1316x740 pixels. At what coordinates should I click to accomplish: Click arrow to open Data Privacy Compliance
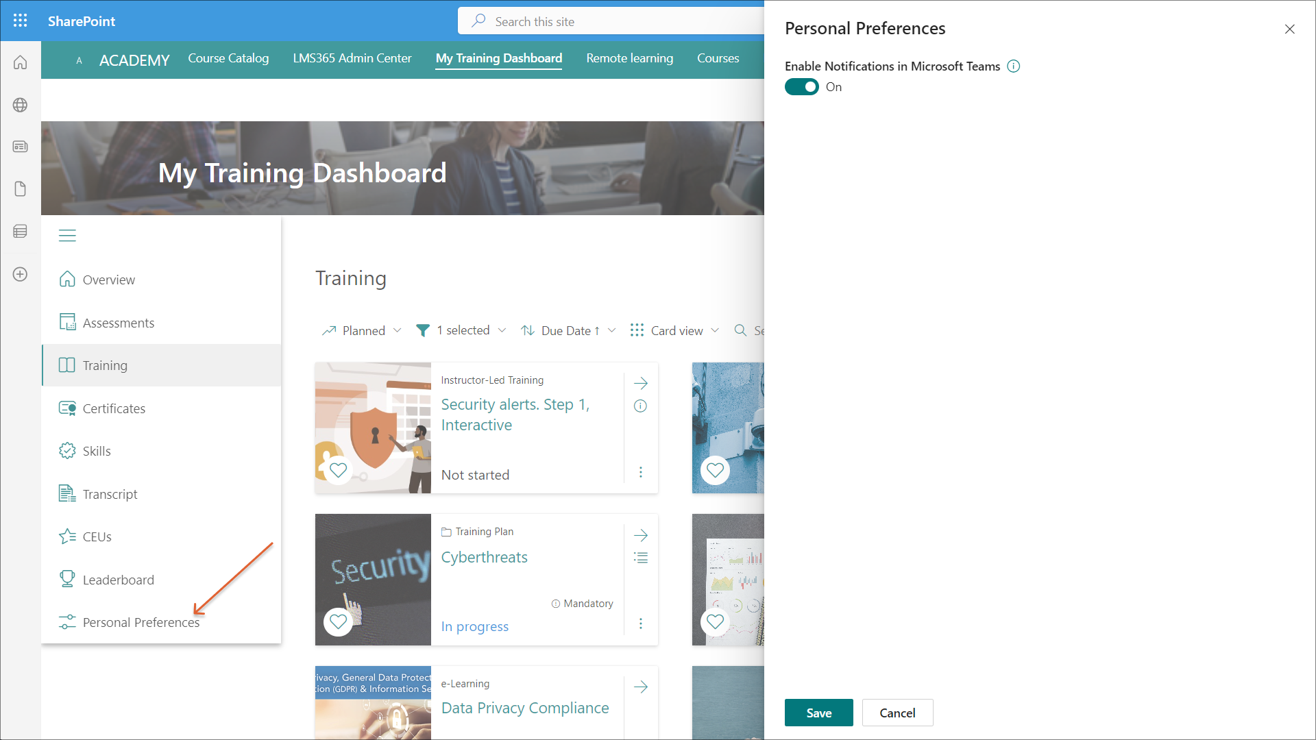pos(640,687)
